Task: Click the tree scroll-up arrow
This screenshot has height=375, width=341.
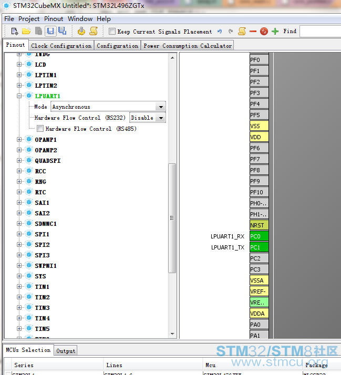Action: (x=172, y=58)
